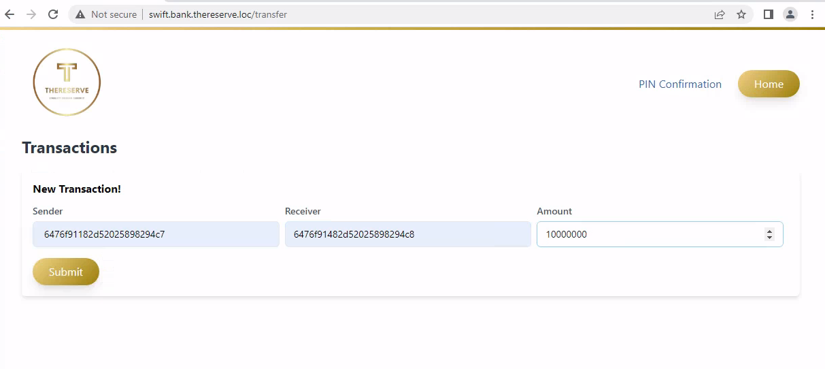The width and height of the screenshot is (825, 369).
Task: Reload the page with the refresh icon
Action: pyautogui.click(x=52, y=14)
